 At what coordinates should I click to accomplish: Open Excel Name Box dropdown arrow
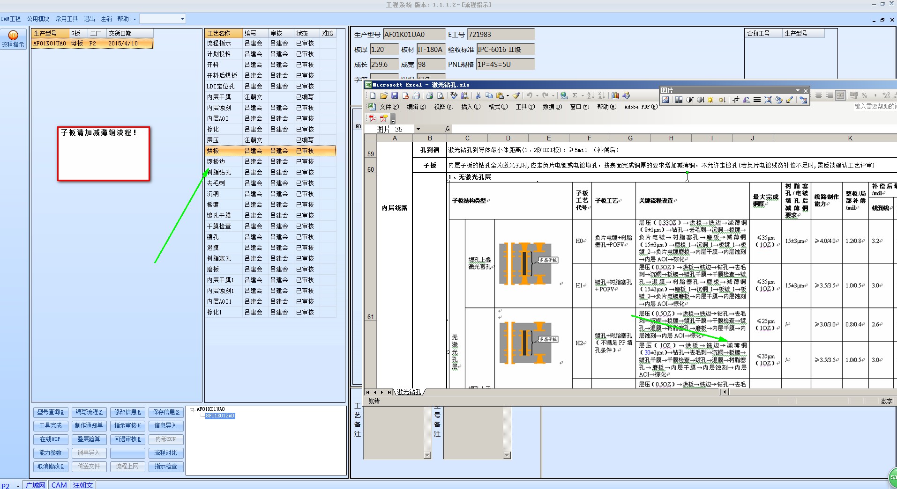pos(418,129)
